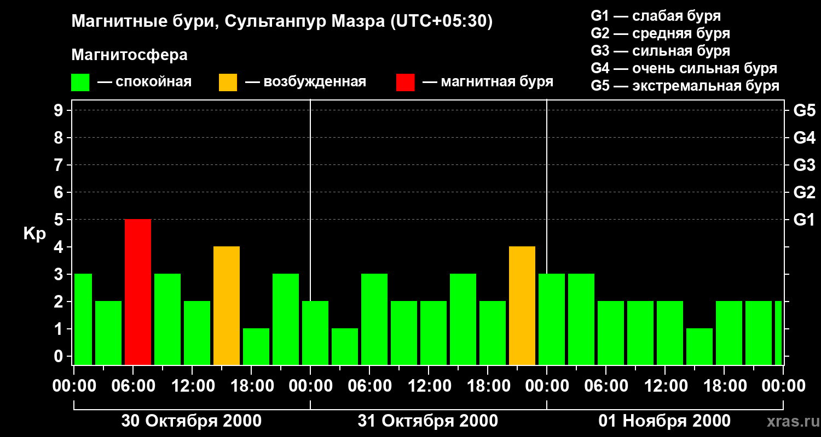
Task: Click the 'G2 — средняя буря' line
Action: [661, 33]
